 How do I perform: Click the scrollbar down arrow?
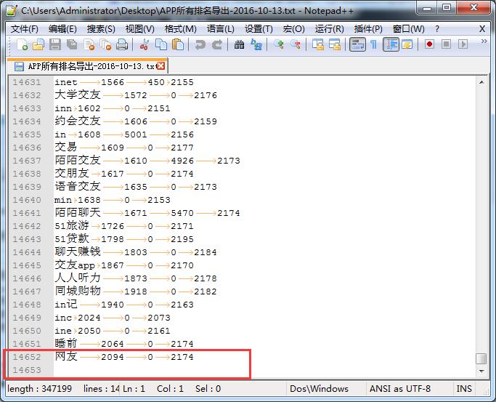point(481,371)
